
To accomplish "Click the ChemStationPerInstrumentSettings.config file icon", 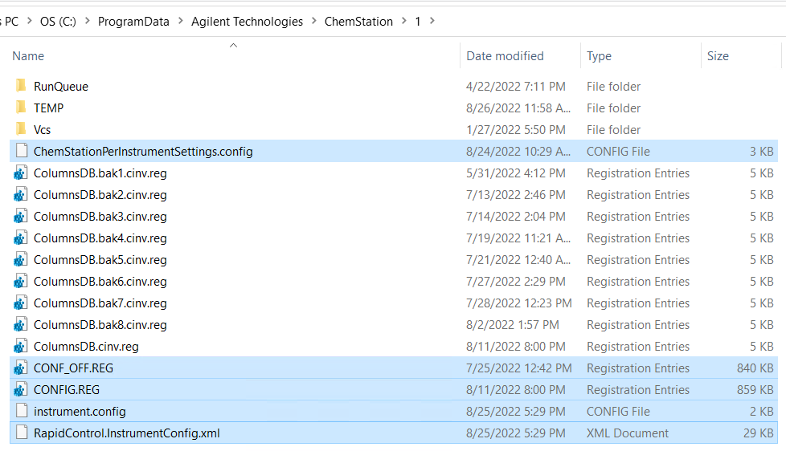I will (21, 151).
